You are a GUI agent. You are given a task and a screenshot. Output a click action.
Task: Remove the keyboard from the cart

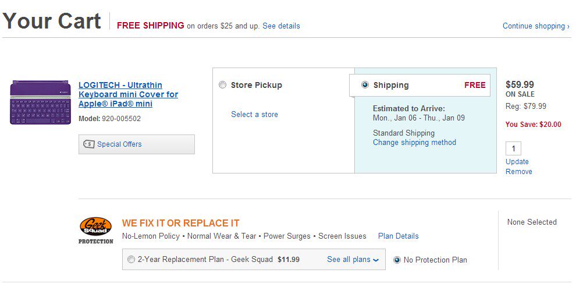click(519, 172)
